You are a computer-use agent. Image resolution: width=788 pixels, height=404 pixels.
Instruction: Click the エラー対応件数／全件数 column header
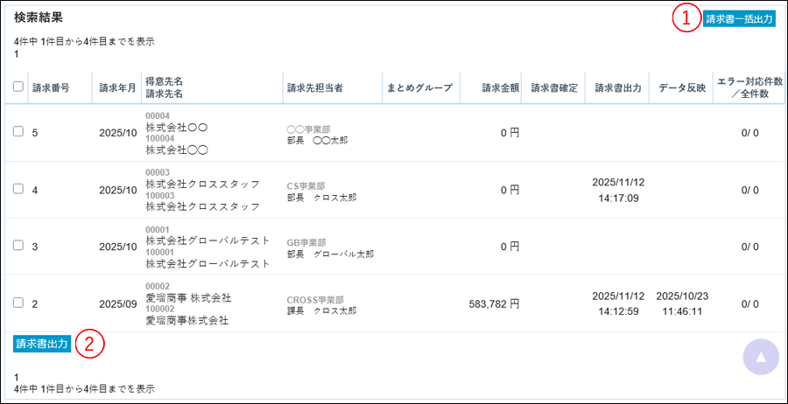pos(749,87)
